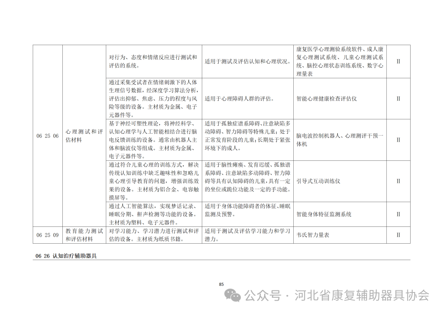Click the page number 85
The height and width of the screenshot is (313, 443).
pos(221,284)
